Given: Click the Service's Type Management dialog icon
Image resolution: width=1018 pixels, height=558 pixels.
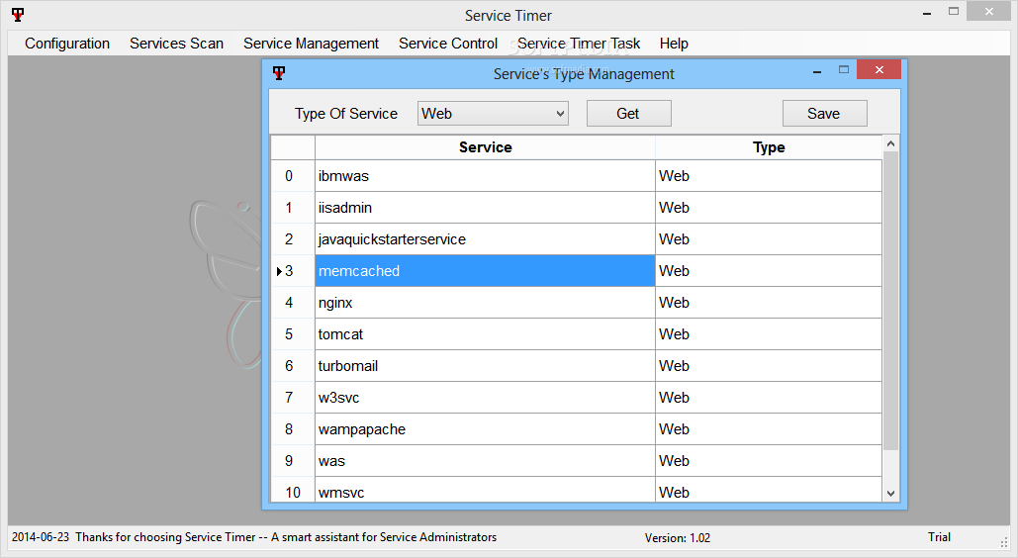Looking at the screenshot, I should [x=280, y=73].
